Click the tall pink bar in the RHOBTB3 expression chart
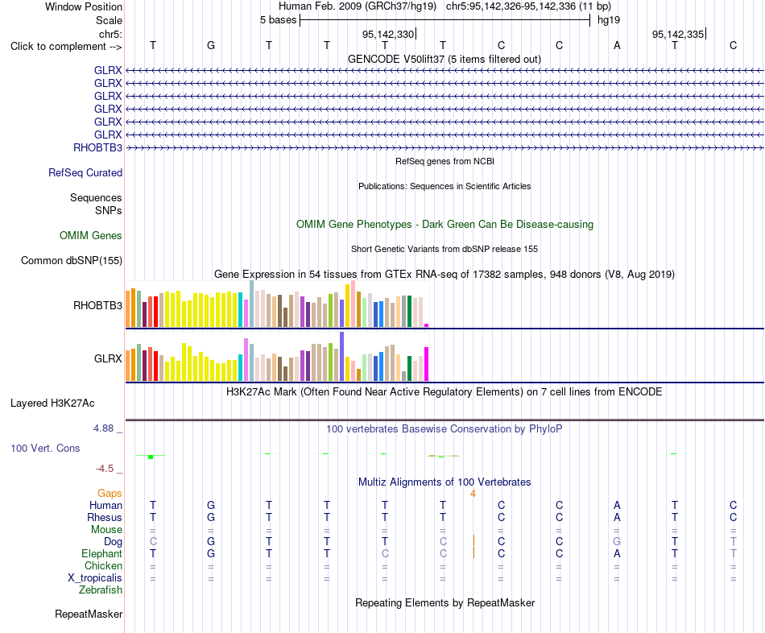Screen dimensions: 765x633 (x=354, y=304)
